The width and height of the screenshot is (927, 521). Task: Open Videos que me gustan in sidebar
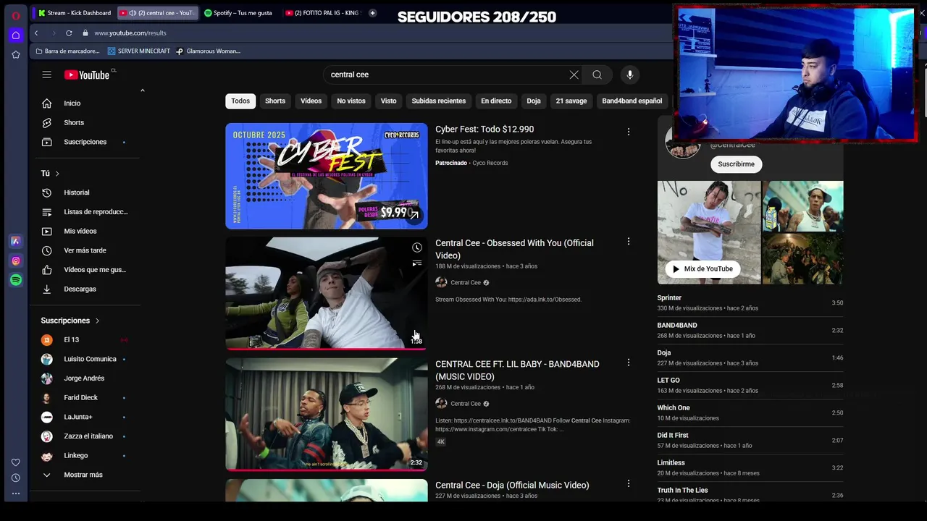tap(83, 269)
